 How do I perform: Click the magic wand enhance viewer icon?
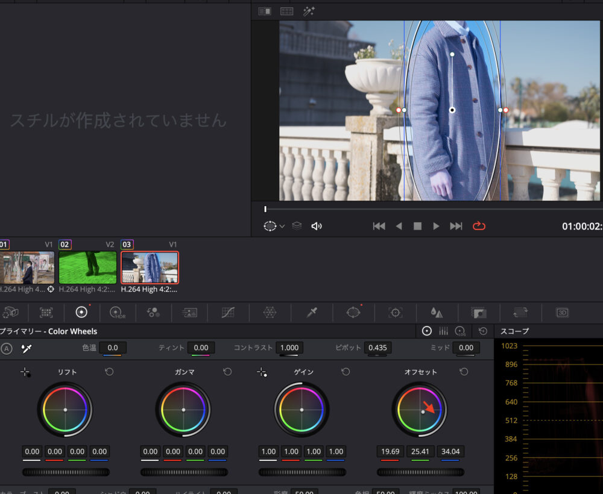[309, 11]
